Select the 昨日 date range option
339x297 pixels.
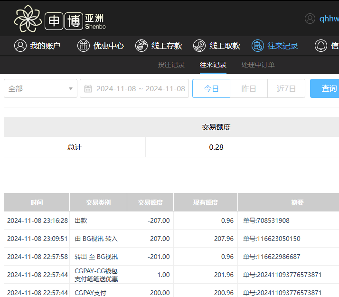(x=249, y=88)
